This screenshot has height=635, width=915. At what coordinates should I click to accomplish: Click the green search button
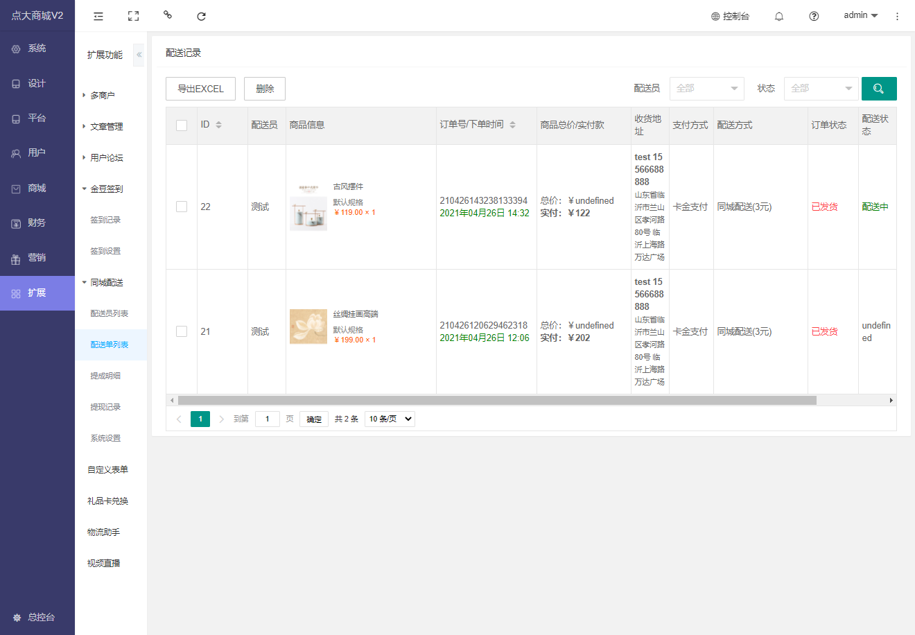[x=879, y=89]
